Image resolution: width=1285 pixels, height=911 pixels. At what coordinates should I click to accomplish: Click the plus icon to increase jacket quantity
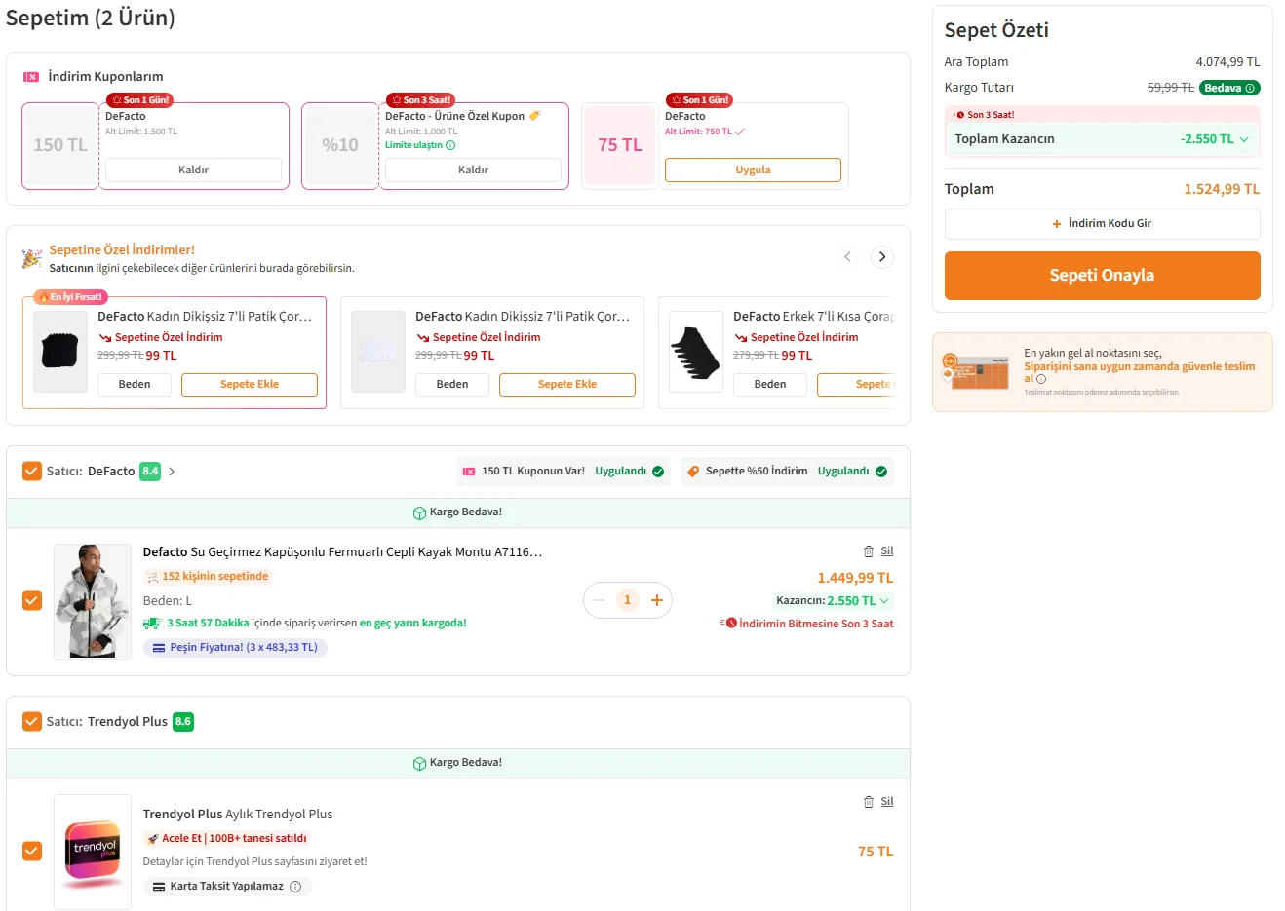coord(657,600)
